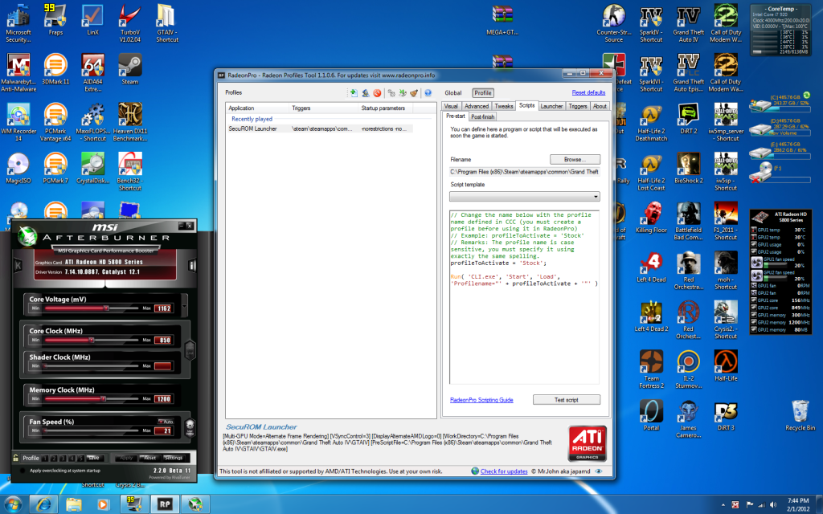Image resolution: width=823 pixels, height=514 pixels.
Task: Open the Tweaks tab
Action: (503, 106)
